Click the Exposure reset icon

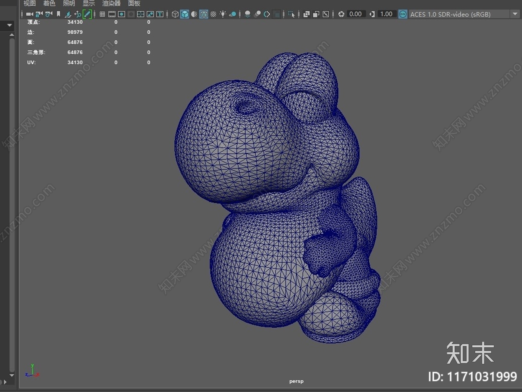point(341,14)
